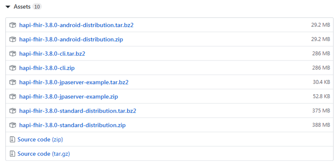Download Source code (zip) archive
Viewport: 336px width, 162px height.
point(40,139)
